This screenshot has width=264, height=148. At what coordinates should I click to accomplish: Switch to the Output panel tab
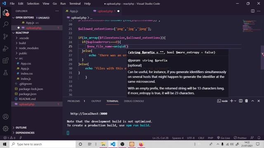(96, 101)
